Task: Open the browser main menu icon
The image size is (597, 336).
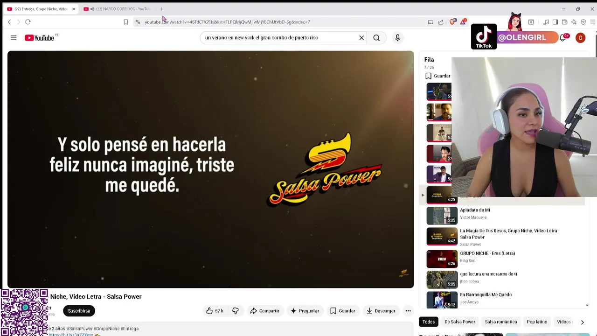Action: pos(593,22)
